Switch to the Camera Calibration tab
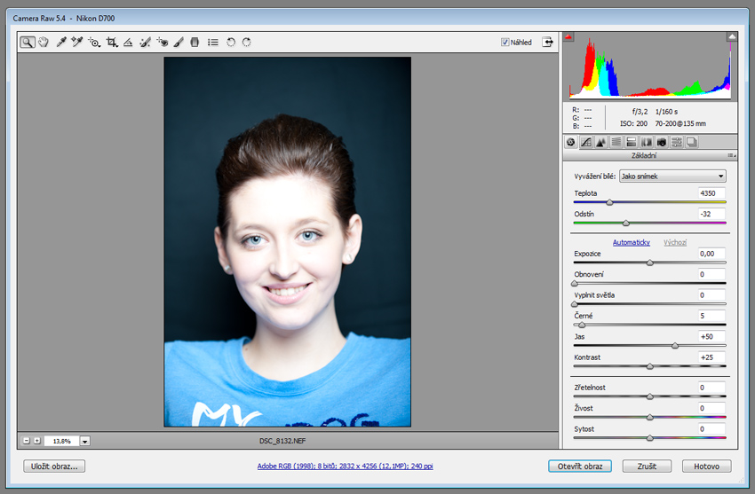The image size is (755, 494). pos(662,142)
